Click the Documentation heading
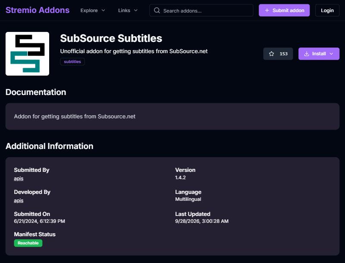Image resolution: width=345 pixels, height=263 pixels. [36, 92]
